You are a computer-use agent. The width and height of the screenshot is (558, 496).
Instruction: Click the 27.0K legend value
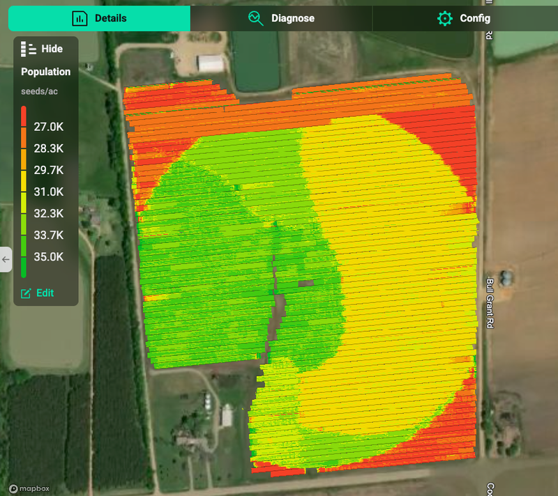(x=49, y=127)
